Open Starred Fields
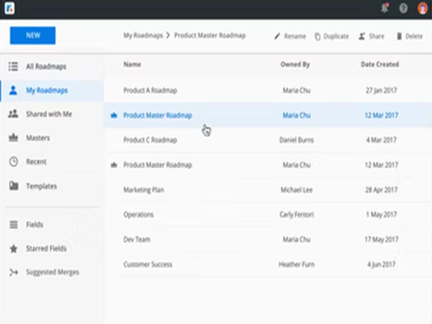The height and width of the screenshot is (324, 432). 46,248
